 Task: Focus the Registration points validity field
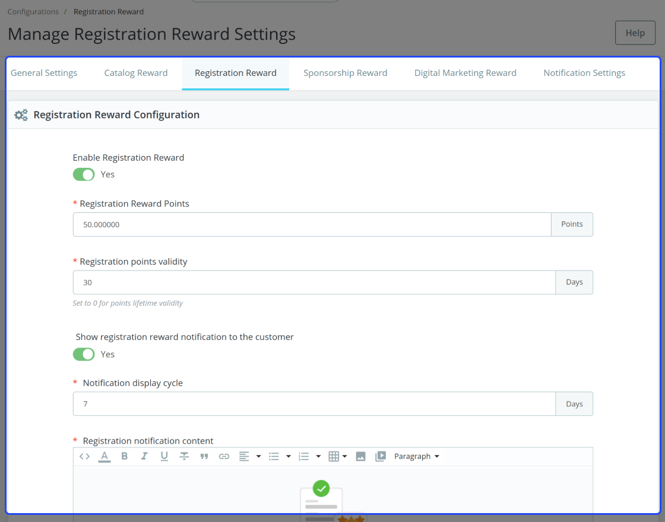[314, 282]
